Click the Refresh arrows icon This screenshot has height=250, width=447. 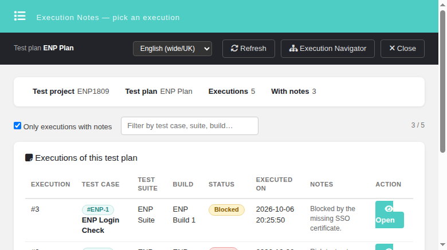click(234, 49)
